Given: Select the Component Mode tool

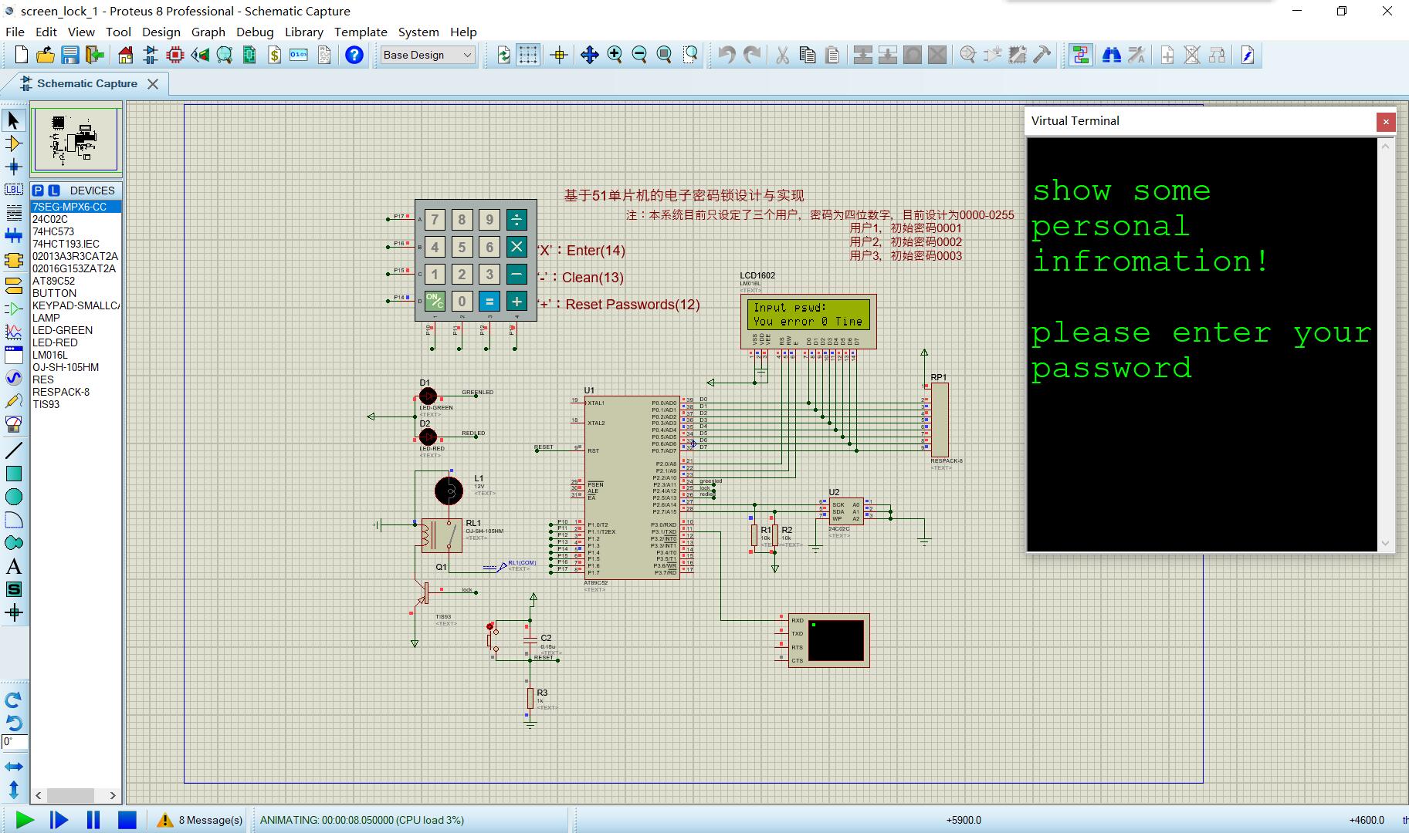Looking at the screenshot, I should tap(13, 143).
